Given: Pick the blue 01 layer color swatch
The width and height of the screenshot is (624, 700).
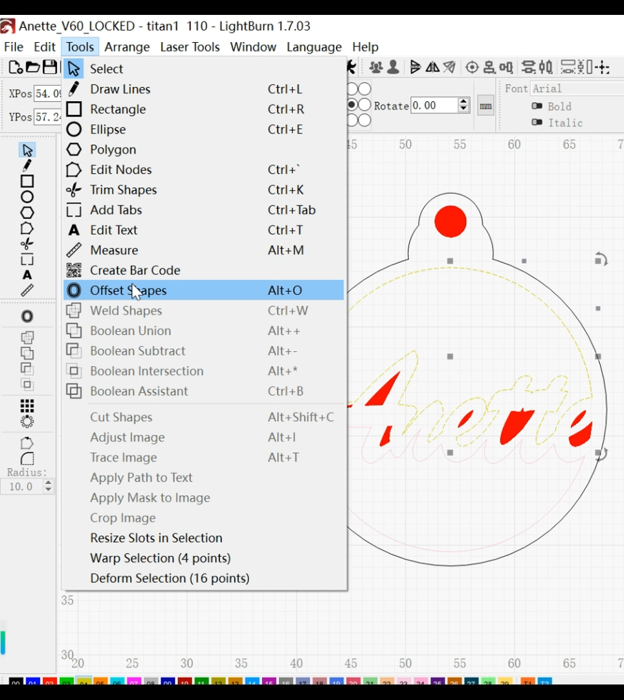Looking at the screenshot, I should point(33,682).
